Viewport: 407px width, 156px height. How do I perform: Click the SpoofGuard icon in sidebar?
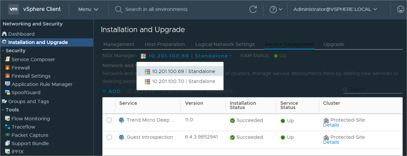pos(8,93)
